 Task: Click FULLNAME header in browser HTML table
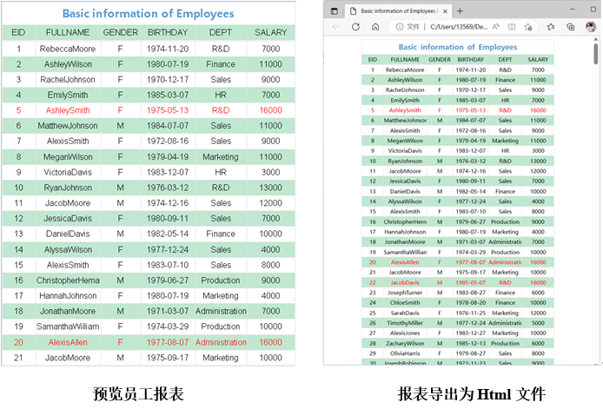[405, 60]
